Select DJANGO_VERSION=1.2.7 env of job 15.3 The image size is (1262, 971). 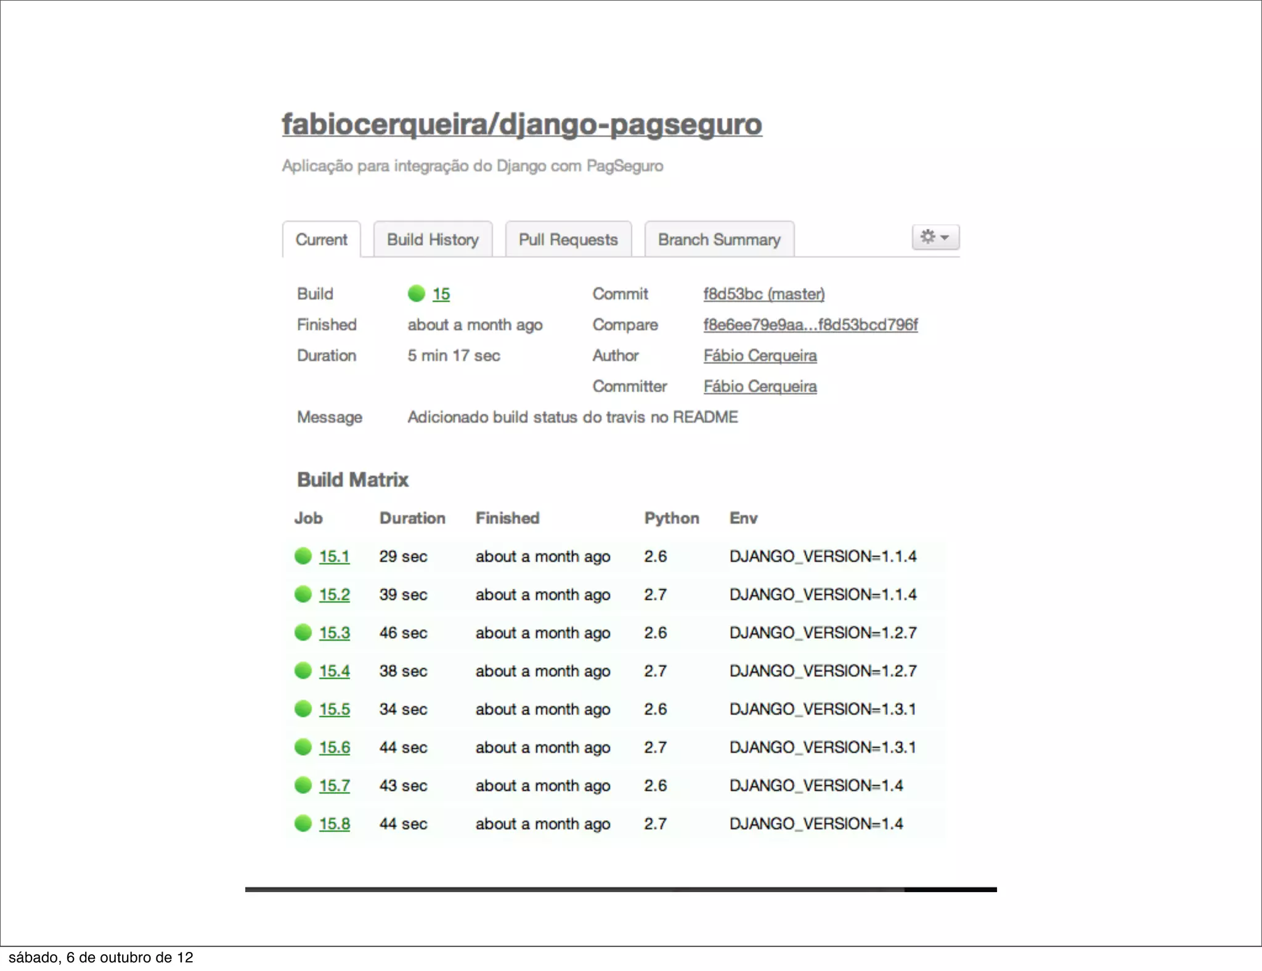[823, 633]
